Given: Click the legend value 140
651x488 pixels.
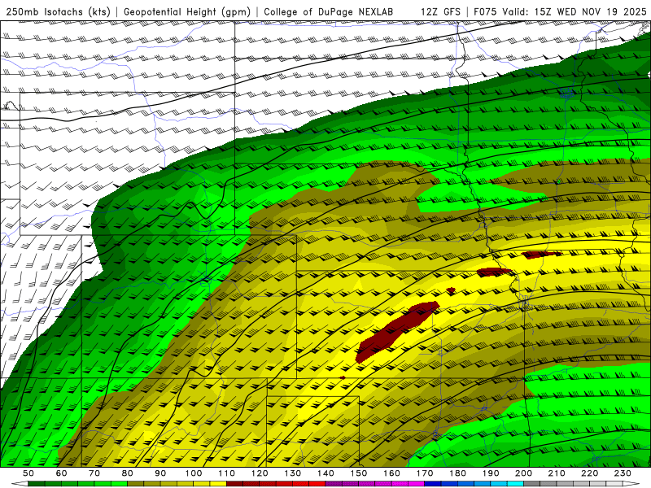Looking at the screenshot, I should tap(325, 473).
